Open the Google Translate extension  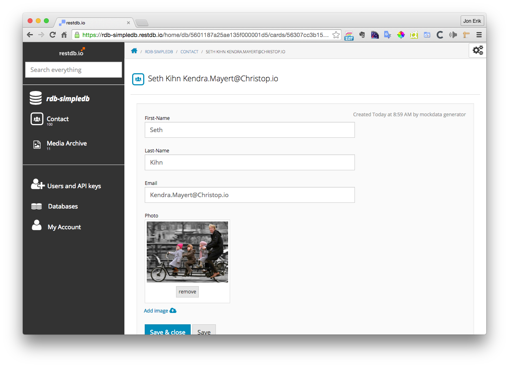pos(387,35)
